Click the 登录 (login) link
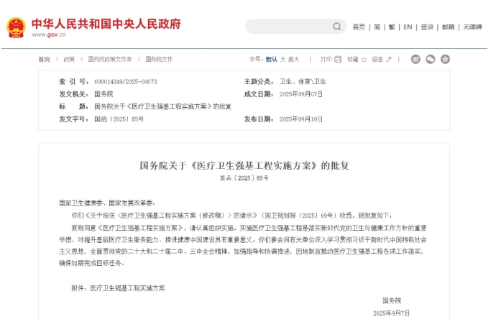 [x=427, y=27]
